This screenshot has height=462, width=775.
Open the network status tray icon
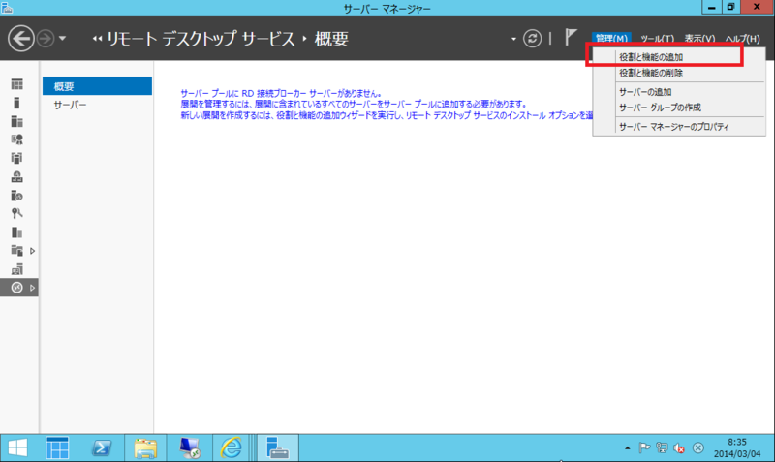pos(662,448)
